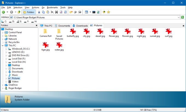Close the current tab with X
Viewport: 186px width, 112px height.
[x=183, y=26]
